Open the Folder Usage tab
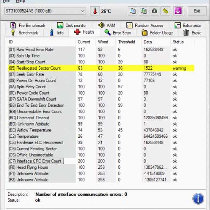Screen dimensions: 210x210 click(157, 33)
